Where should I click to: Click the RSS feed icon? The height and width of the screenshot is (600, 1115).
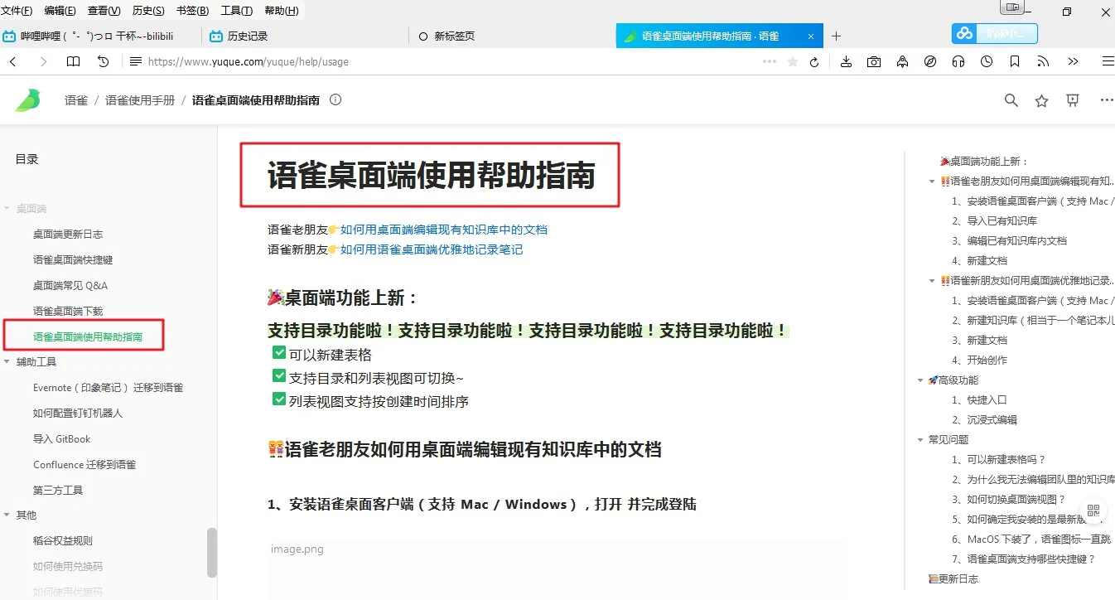[x=1043, y=61]
